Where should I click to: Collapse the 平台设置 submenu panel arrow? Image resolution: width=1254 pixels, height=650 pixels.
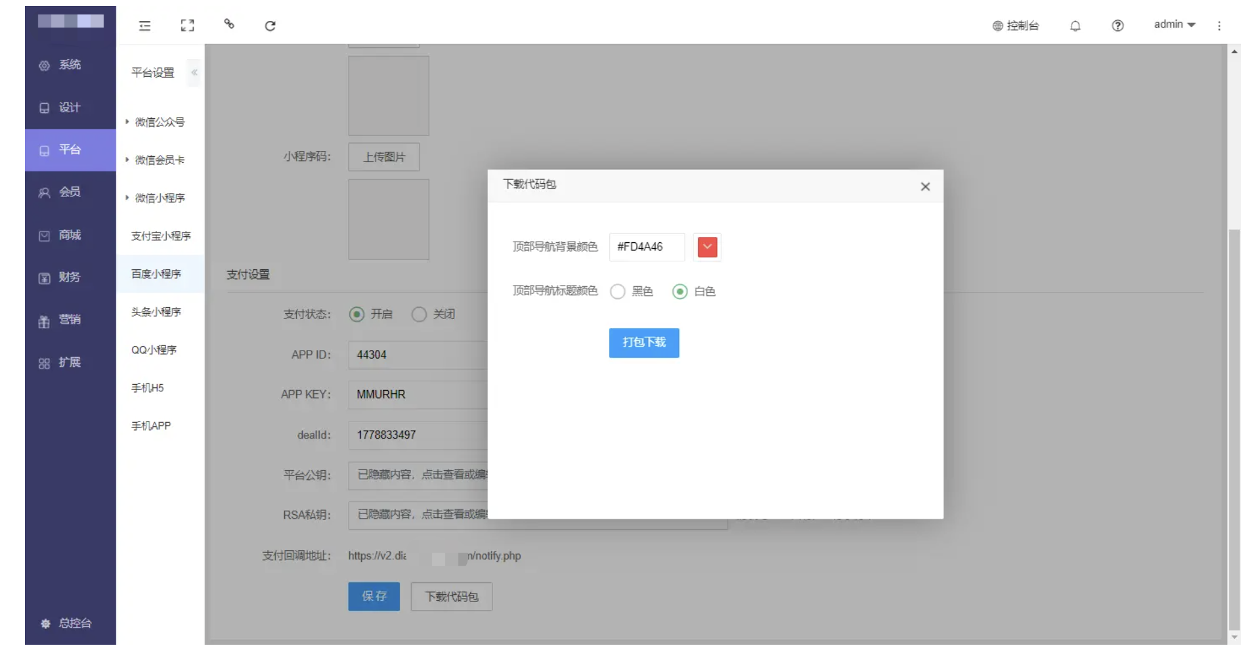[194, 72]
